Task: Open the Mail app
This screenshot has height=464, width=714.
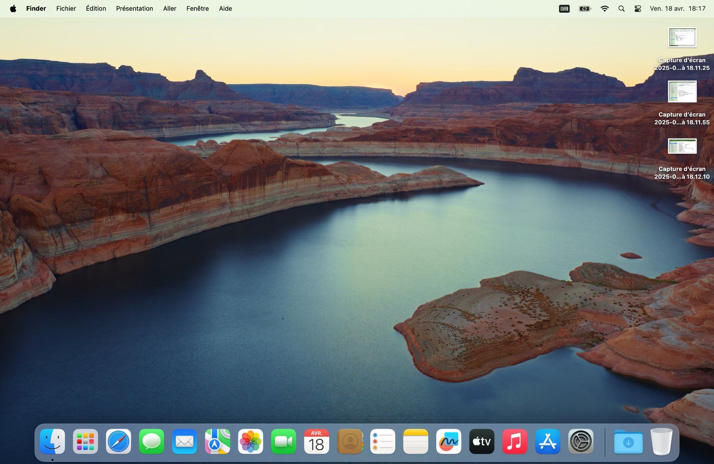Action: [x=184, y=441]
